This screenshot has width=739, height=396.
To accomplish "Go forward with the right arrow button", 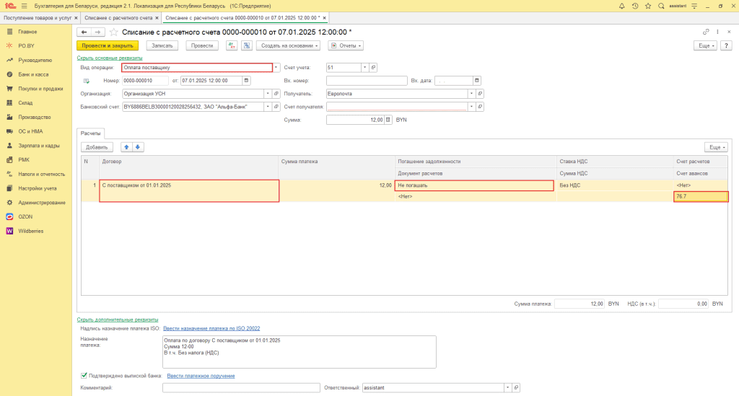I will tap(97, 32).
